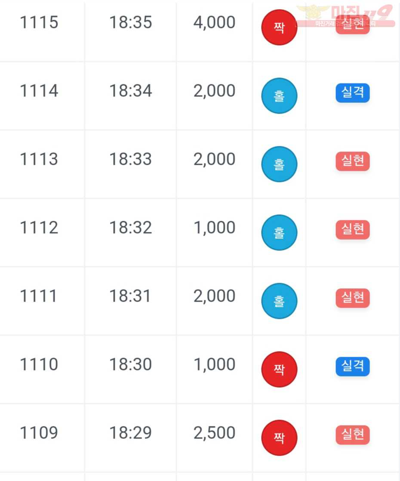This screenshot has height=481, width=400.
Task: Click the red 짝 circle in row 1110
Action: click(x=279, y=369)
